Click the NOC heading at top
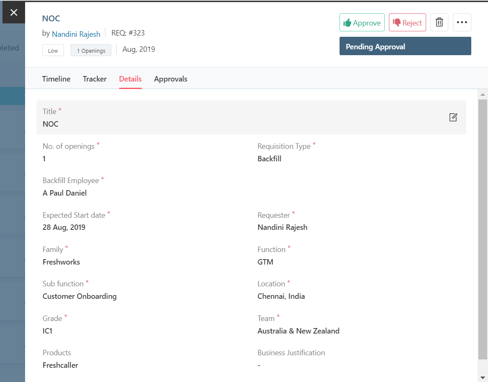 tap(51, 18)
